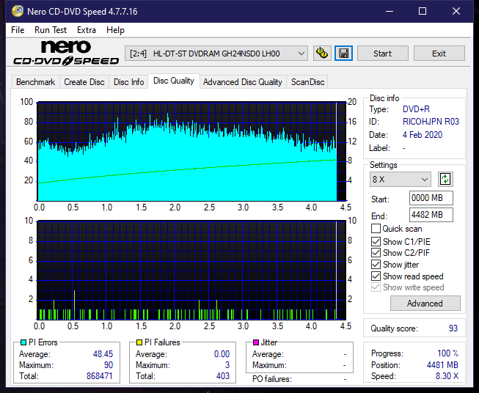The width and height of the screenshot is (479, 393).
Task: Click the PI Failures graph area
Action: click(x=191, y=271)
